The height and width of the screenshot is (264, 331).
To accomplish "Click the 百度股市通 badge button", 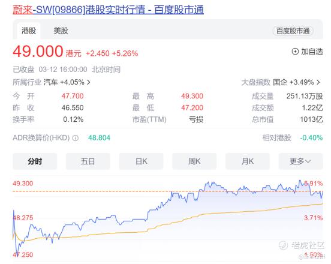I will [x=293, y=31].
